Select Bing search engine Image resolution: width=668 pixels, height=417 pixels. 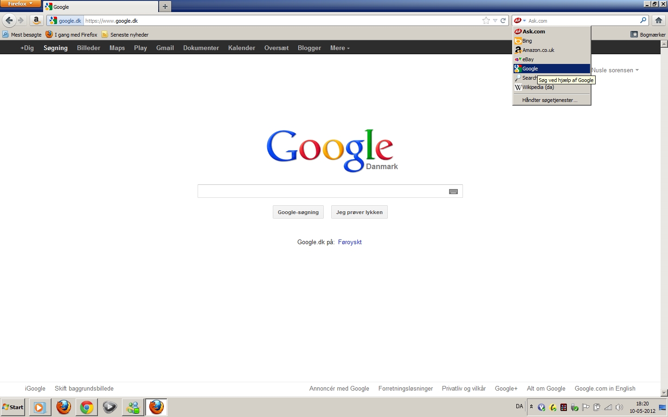(552, 41)
